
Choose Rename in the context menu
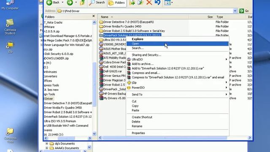177,126
